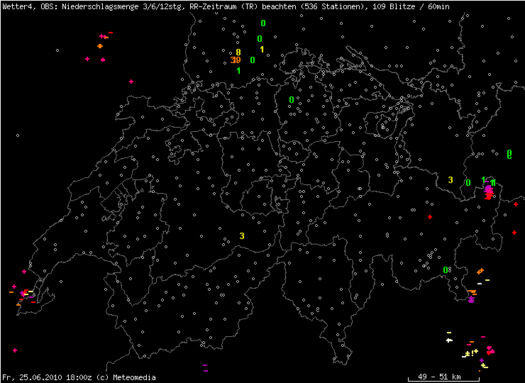Click the "49 - 51 km" scale bar label
525x383 pixels.
coord(439,377)
